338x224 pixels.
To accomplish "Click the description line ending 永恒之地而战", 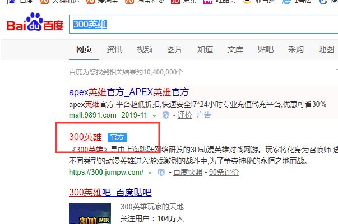I will [x=188, y=161].
